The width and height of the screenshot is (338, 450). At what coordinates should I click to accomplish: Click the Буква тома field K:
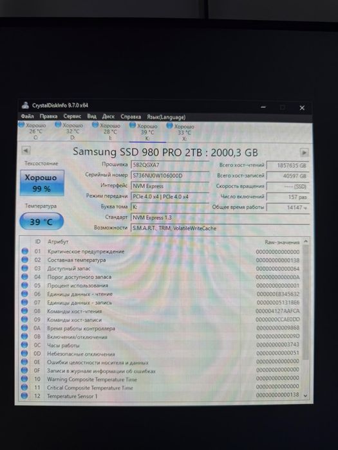coord(170,207)
